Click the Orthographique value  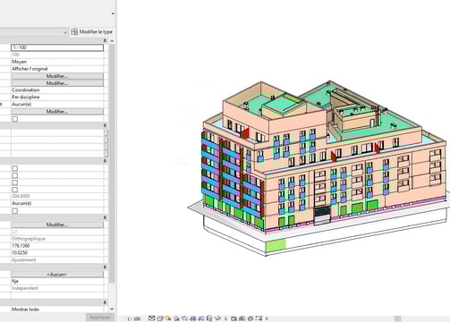pyautogui.click(x=57, y=239)
